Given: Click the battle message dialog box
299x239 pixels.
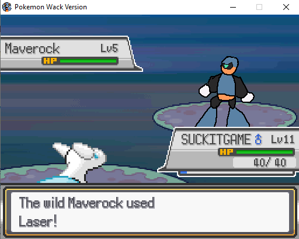Looking at the screenshot, I should pyautogui.click(x=149, y=212).
